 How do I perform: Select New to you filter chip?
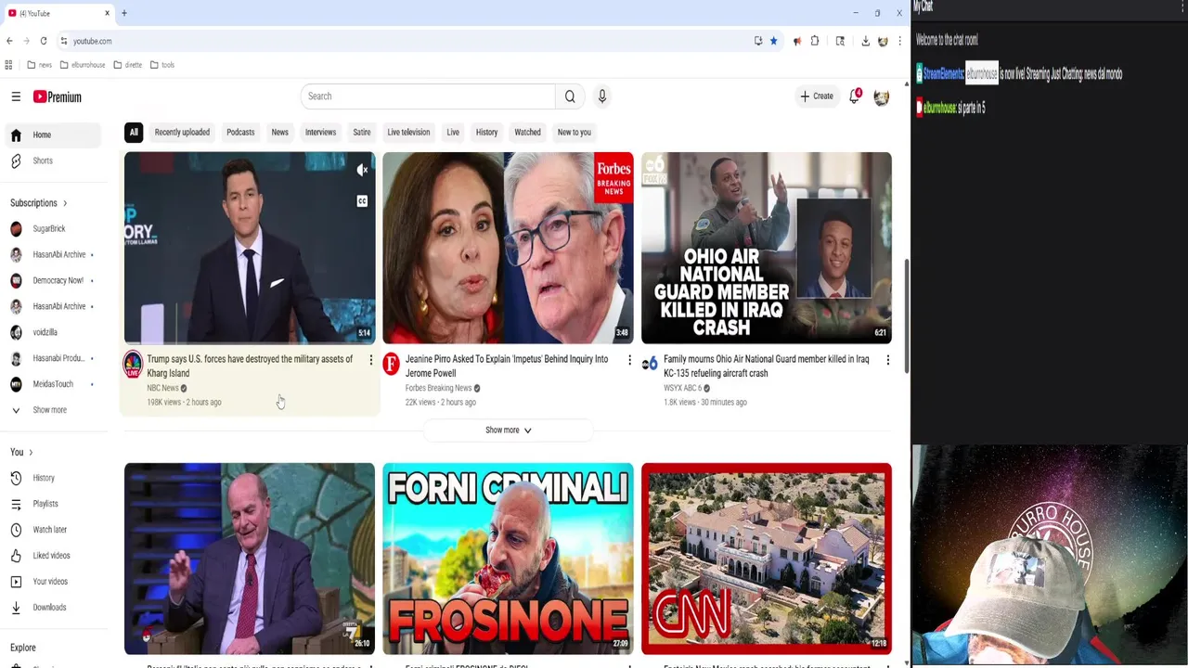(x=574, y=132)
